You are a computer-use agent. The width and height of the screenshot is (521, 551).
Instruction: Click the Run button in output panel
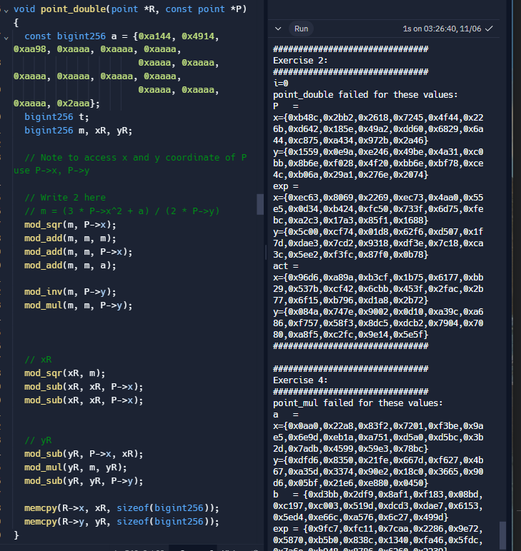click(x=301, y=29)
